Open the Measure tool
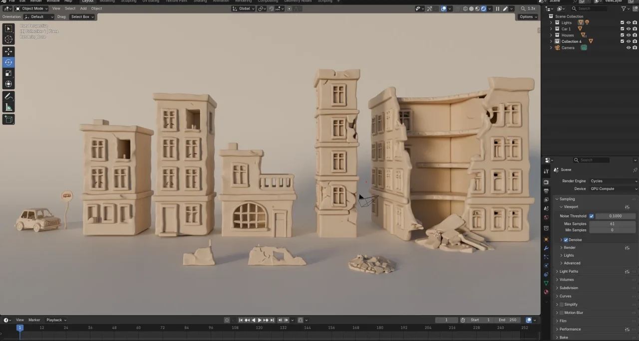This screenshot has width=639, height=341. (8, 106)
